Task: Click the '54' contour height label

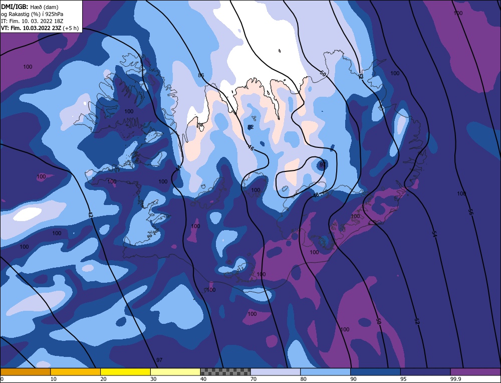Action: 434,234
